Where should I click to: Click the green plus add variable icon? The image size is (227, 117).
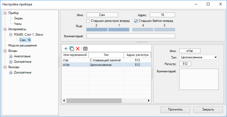[x=66, y=49]
